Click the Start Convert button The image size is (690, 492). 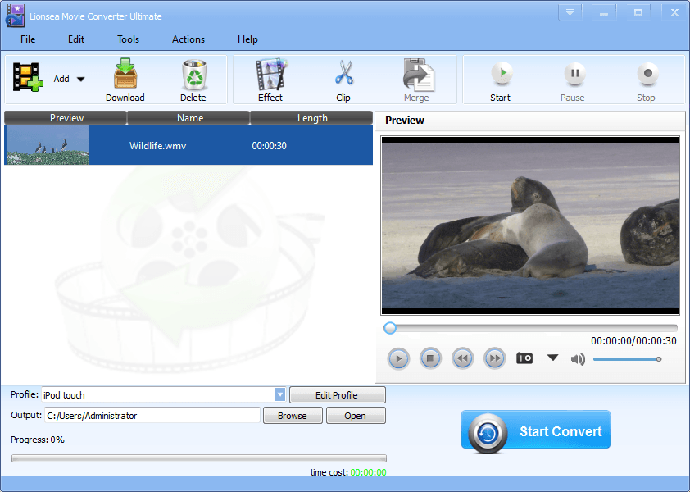535,430
